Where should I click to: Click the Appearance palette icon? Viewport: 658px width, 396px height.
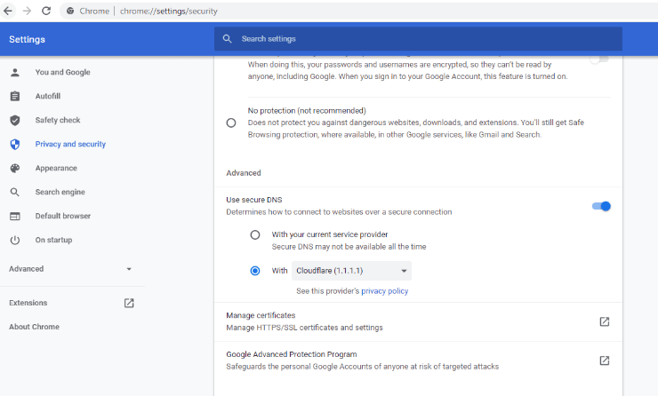point(14,168)
